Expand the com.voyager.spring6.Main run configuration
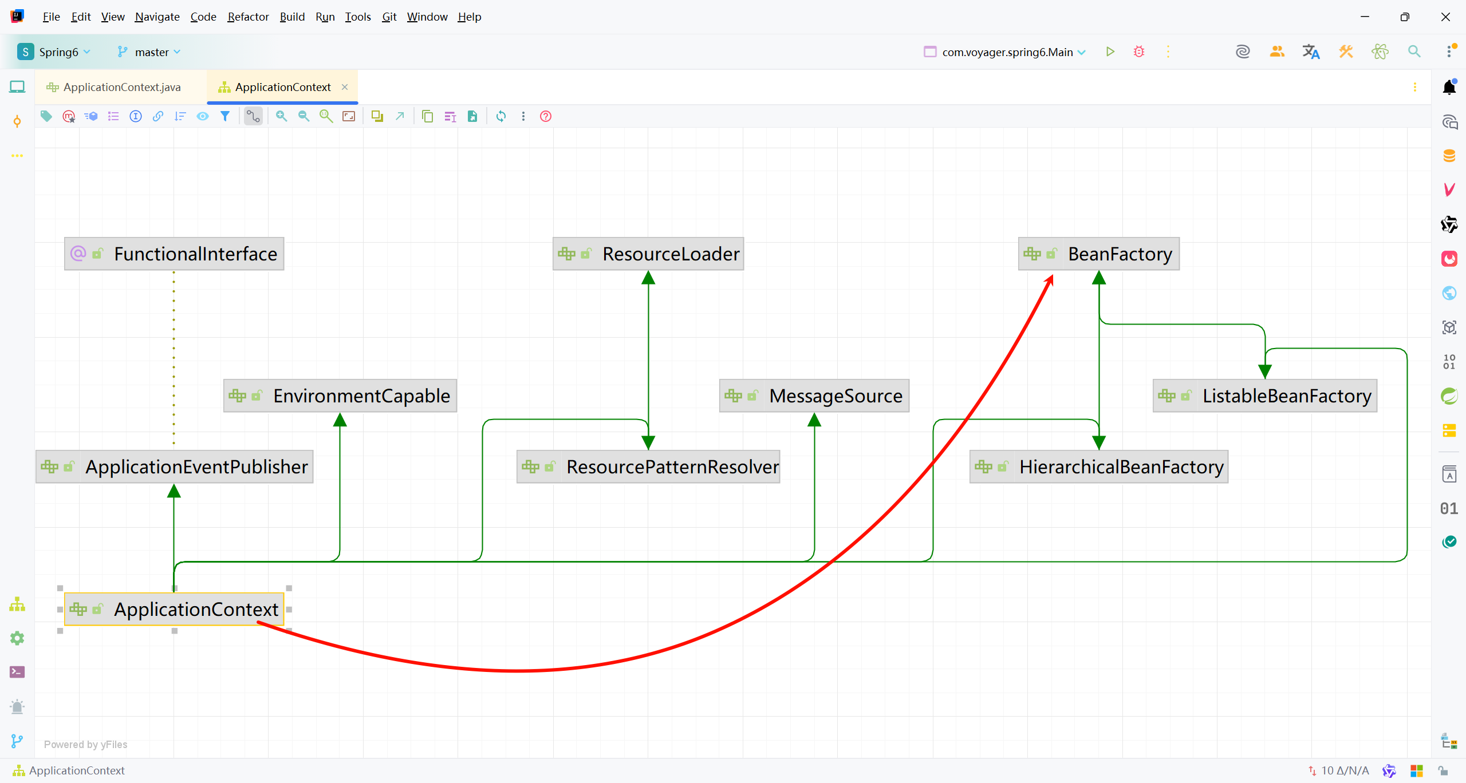This screenshot has width=1466, height=783. (1007, 52)
